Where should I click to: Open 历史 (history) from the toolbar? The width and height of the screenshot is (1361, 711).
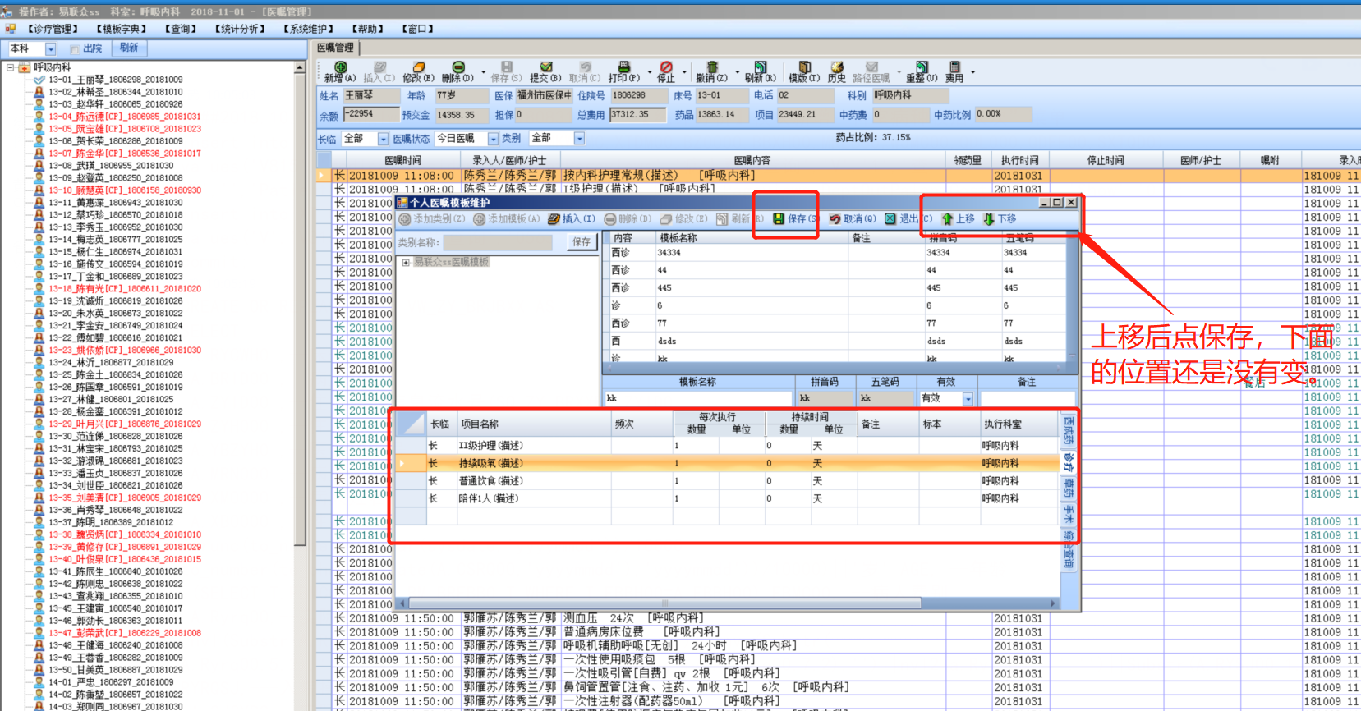[x=836, y=68]
